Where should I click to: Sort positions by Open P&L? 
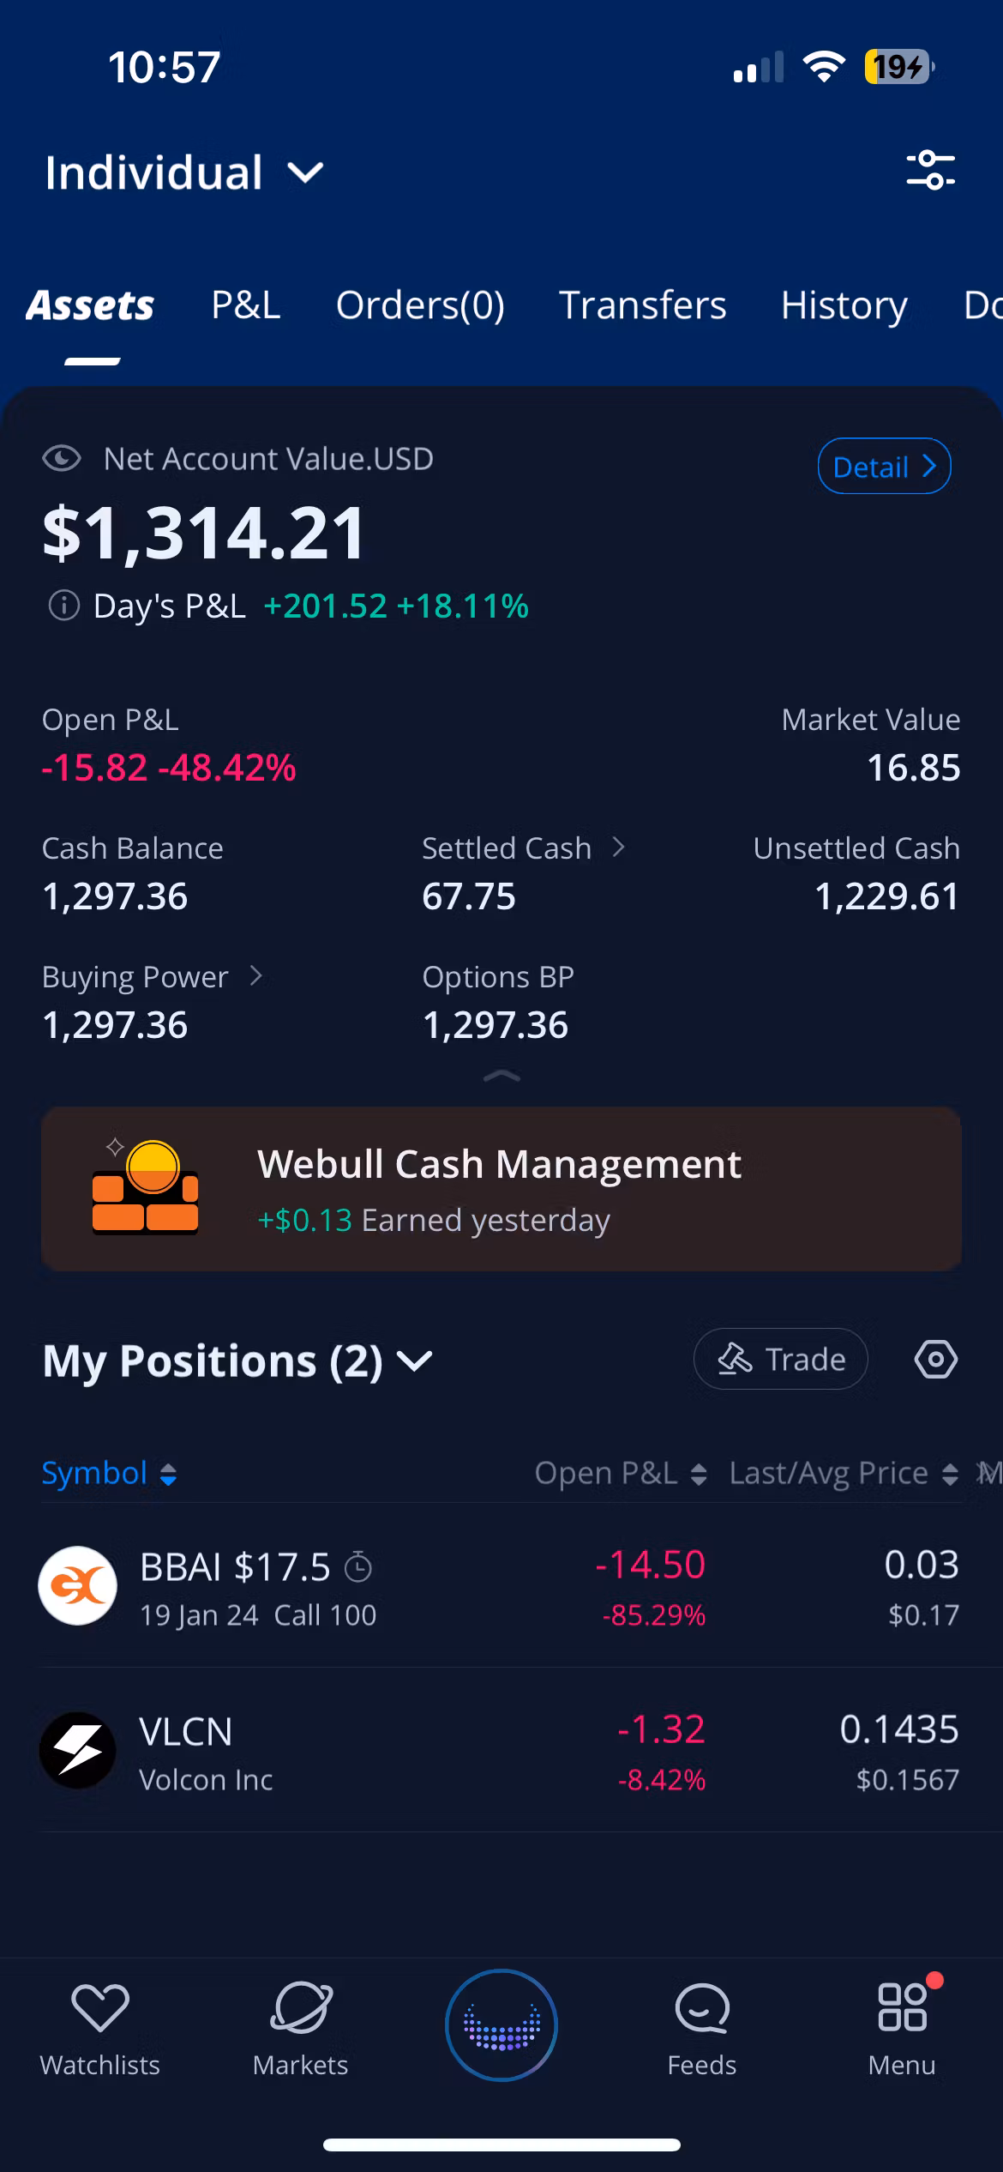[620, 1473]
